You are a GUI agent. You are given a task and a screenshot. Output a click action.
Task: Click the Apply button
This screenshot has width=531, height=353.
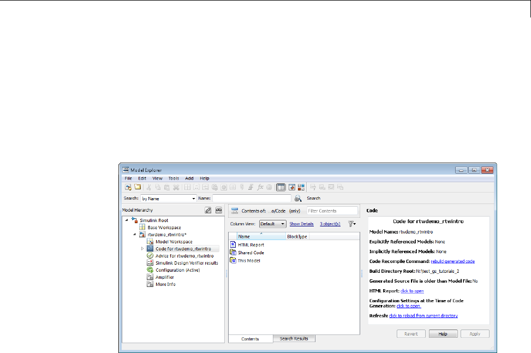[475, 334]
